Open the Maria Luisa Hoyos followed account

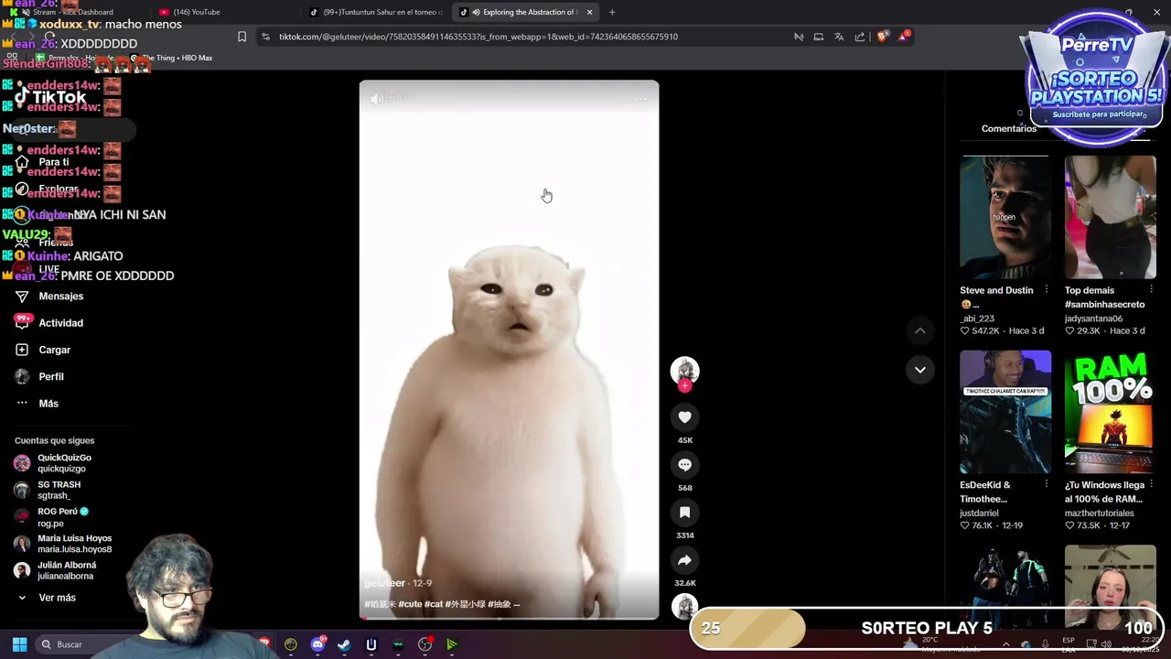[x=74, y=544]
